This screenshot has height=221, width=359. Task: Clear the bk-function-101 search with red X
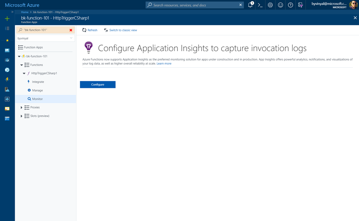coord(71,30)
